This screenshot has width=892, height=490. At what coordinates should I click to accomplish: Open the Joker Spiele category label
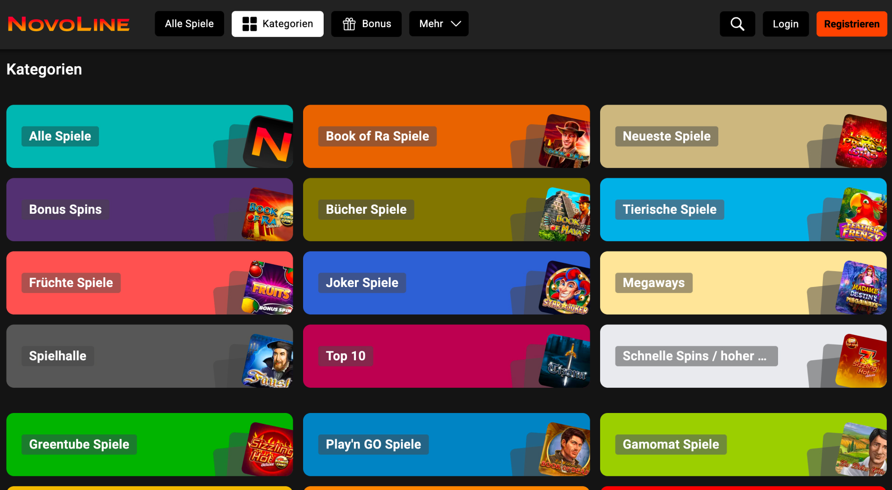(x=362, y=283)
